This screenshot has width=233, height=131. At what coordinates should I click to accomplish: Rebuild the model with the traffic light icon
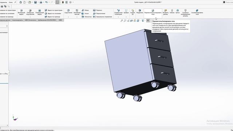[63, 2]
